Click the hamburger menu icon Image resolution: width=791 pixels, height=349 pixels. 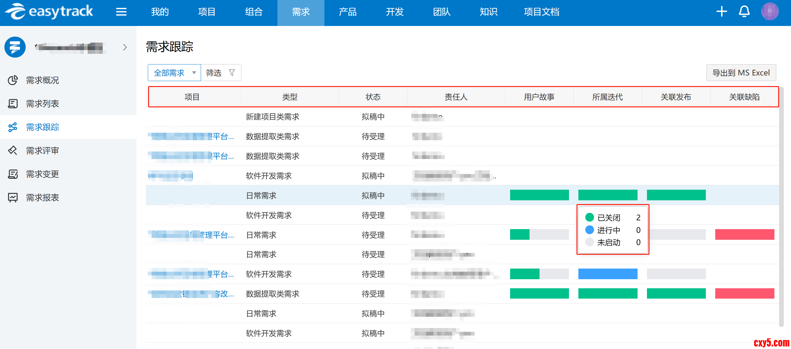(x=121, y=12)
